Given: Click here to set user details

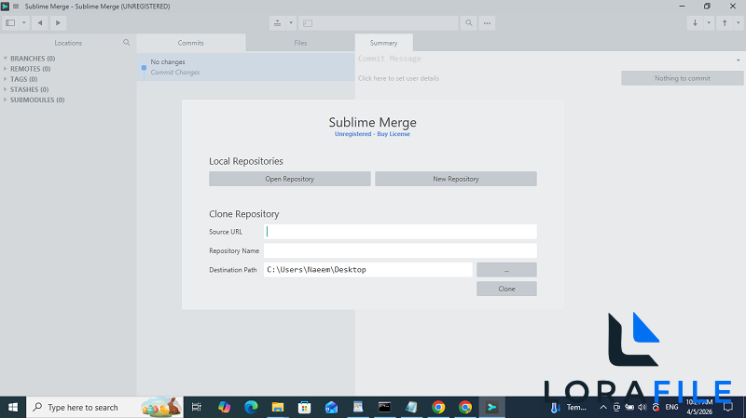Looking at the screenshot, I should [x=399, y=78].
